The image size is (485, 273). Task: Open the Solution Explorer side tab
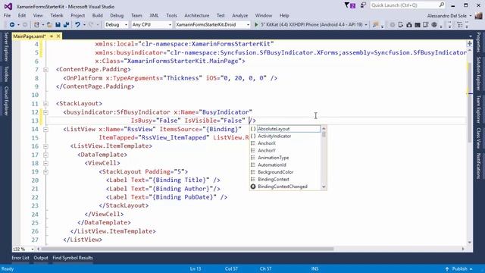pos(478,74)
